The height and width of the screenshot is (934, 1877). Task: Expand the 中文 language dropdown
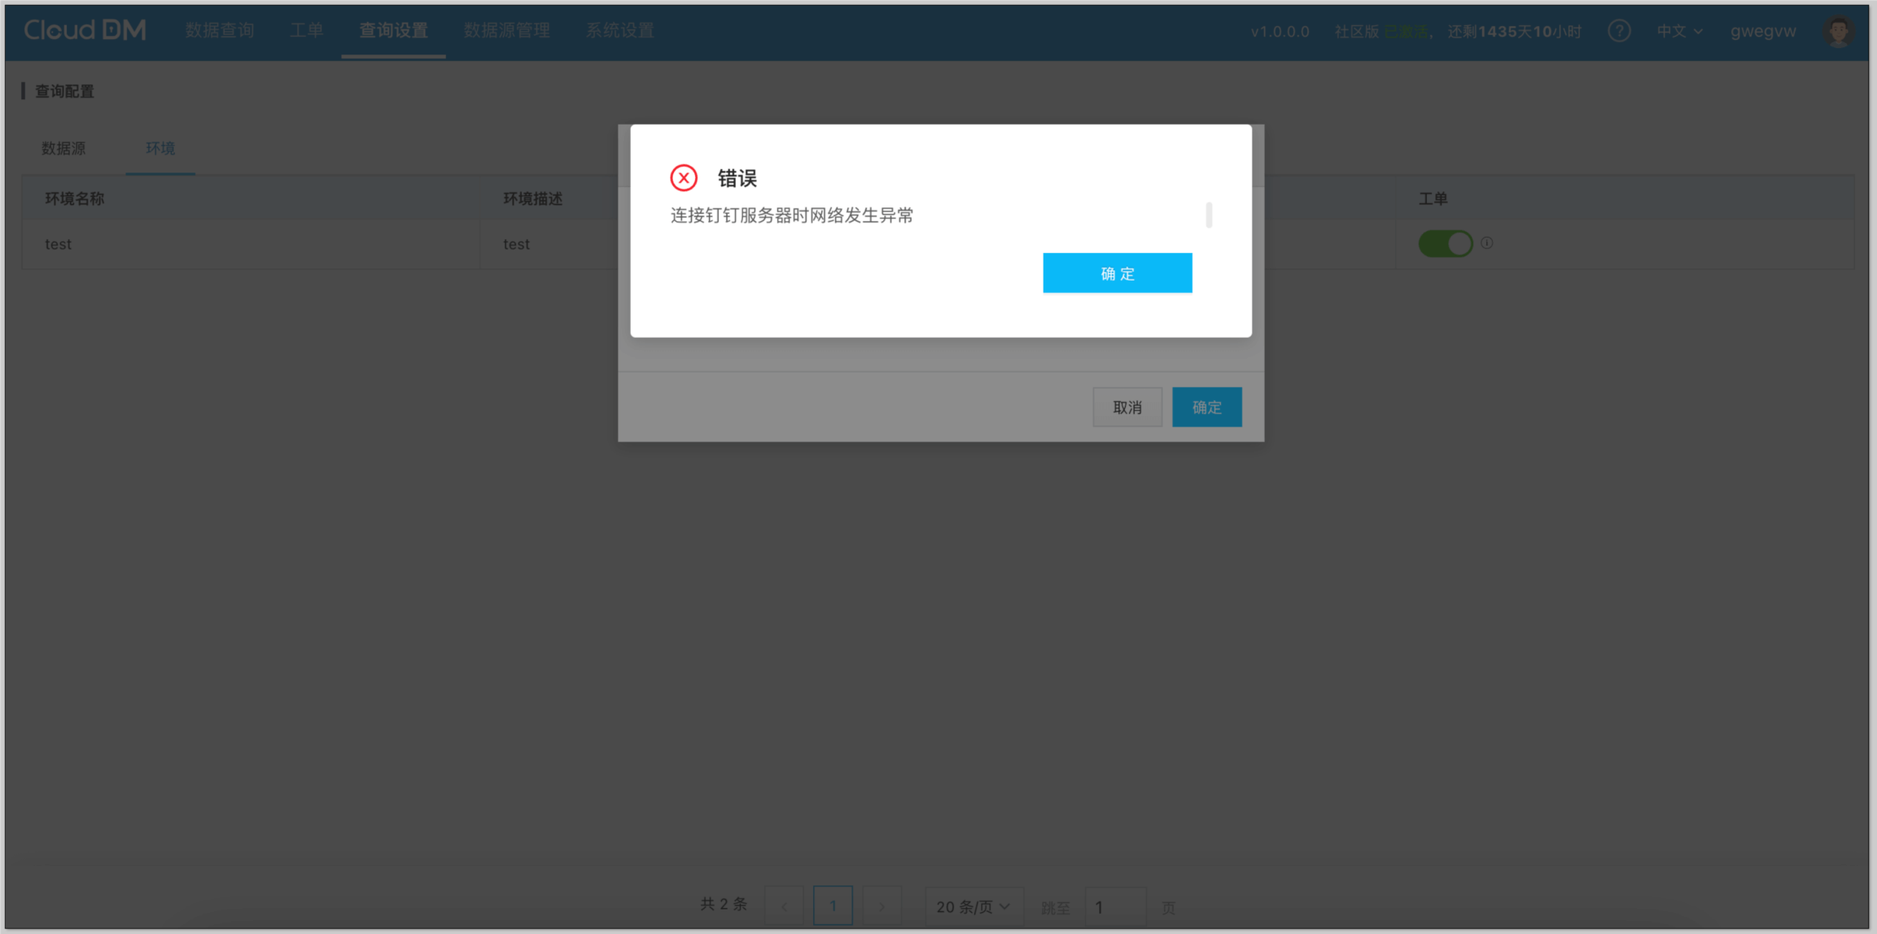click(x=1679, y=31)
